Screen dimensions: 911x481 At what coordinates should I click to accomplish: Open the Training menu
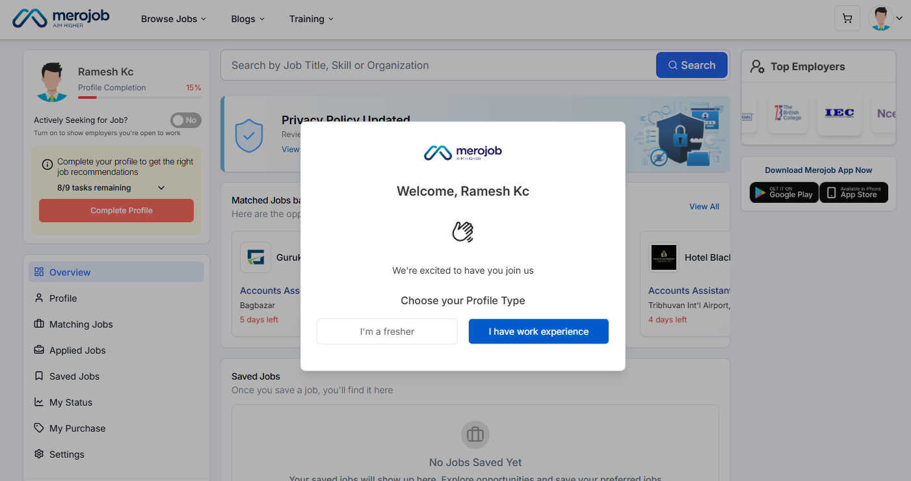click(311, 19)
